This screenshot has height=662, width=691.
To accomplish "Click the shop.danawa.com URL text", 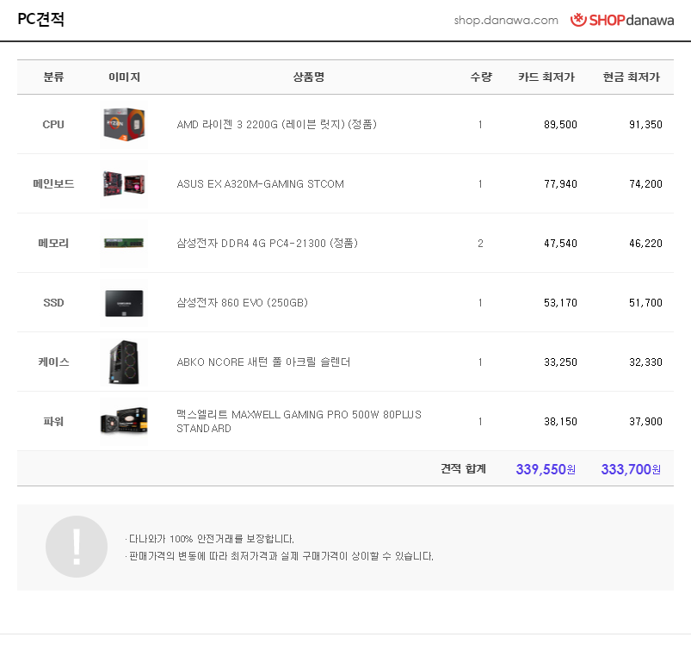I will point(506,21).
